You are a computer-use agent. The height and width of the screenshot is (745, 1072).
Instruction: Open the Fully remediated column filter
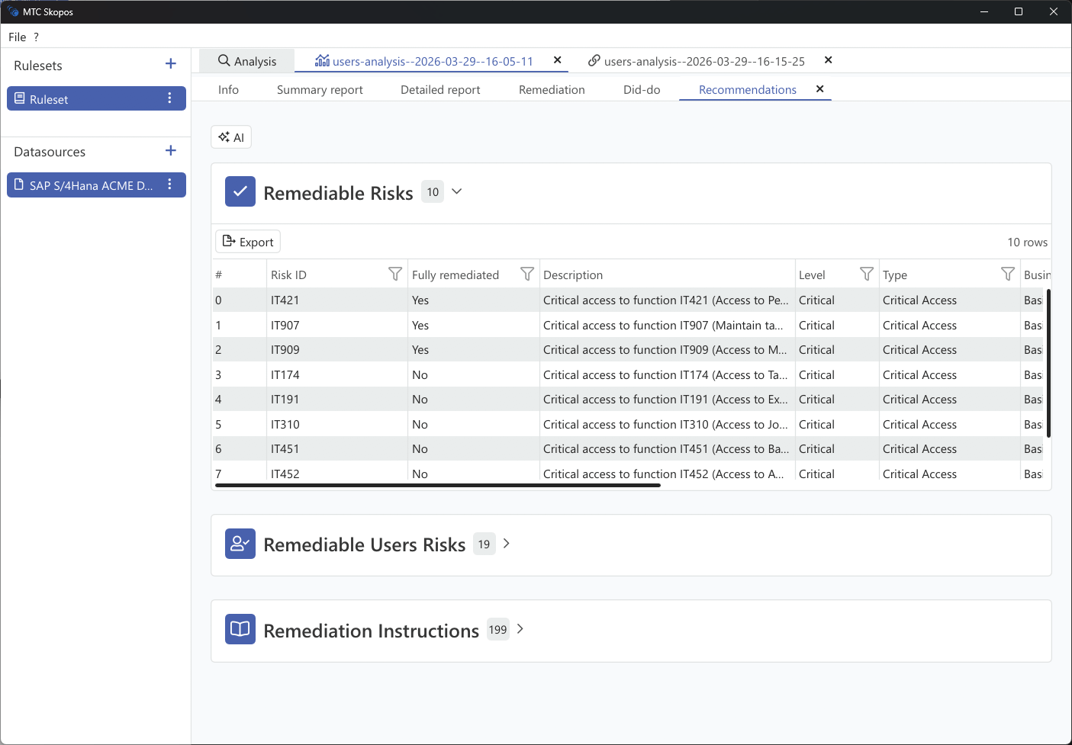[526, 274]
